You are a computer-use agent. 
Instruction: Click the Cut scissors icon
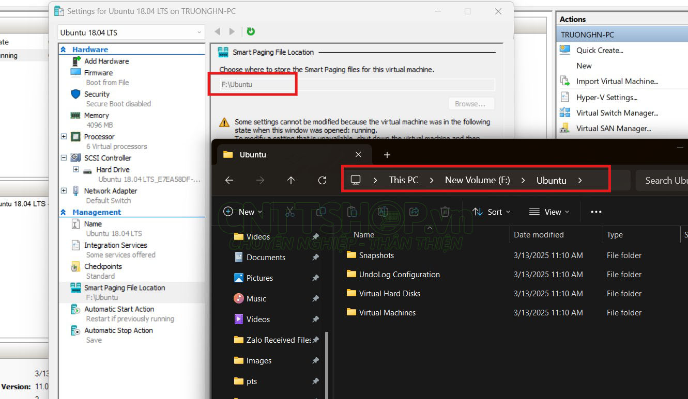coord(289,212)
